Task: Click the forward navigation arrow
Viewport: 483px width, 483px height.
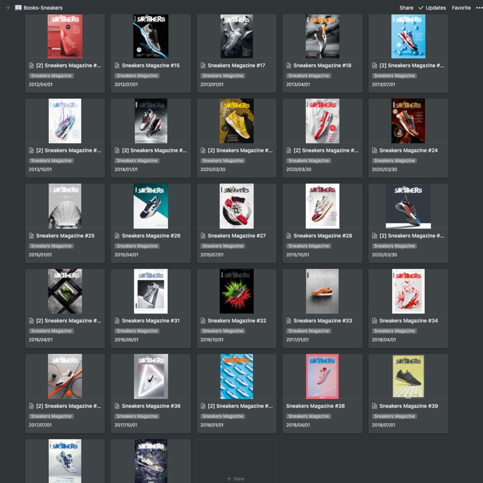Action: 7,7
